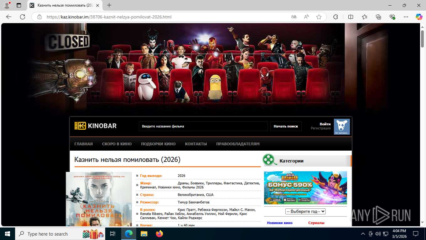Click the Боевики genre link
Image resolution: width=426 pixels, height=240 pixels.
(x=197, y=183)
